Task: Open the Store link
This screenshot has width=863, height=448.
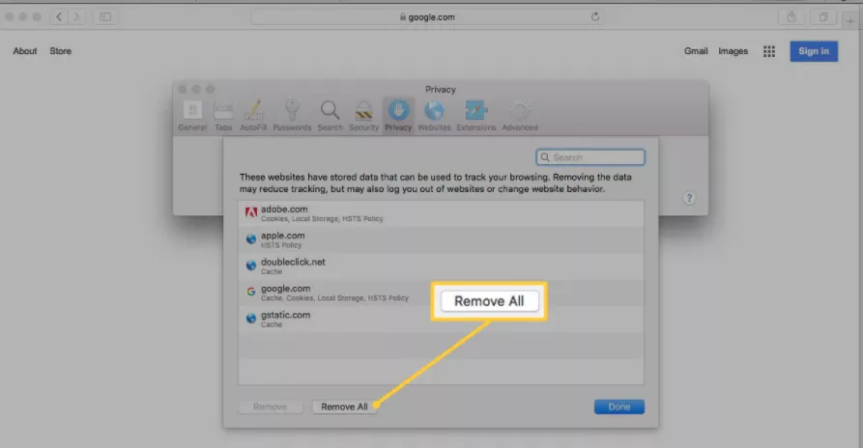Action: [61, 51]
